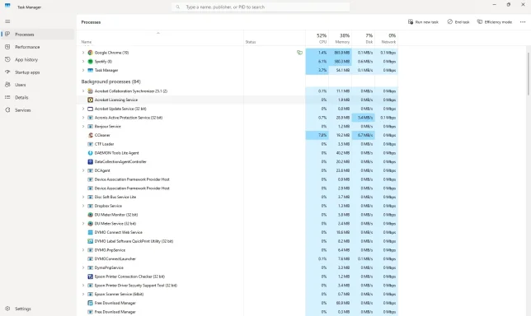Select the Epson Printer Driver Security Support Tool row
The image size is (531, 316).
(x=237, y=286)
